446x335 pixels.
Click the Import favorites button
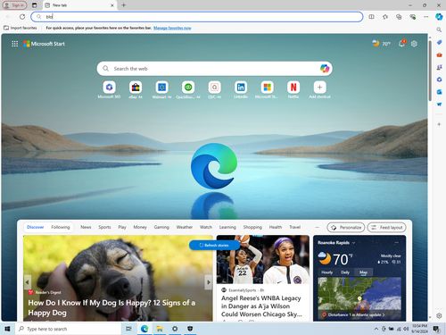[21, 28]
